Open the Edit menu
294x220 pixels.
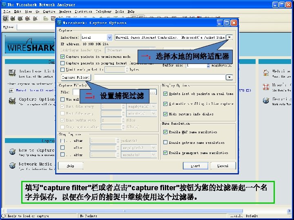coord(18,11)
